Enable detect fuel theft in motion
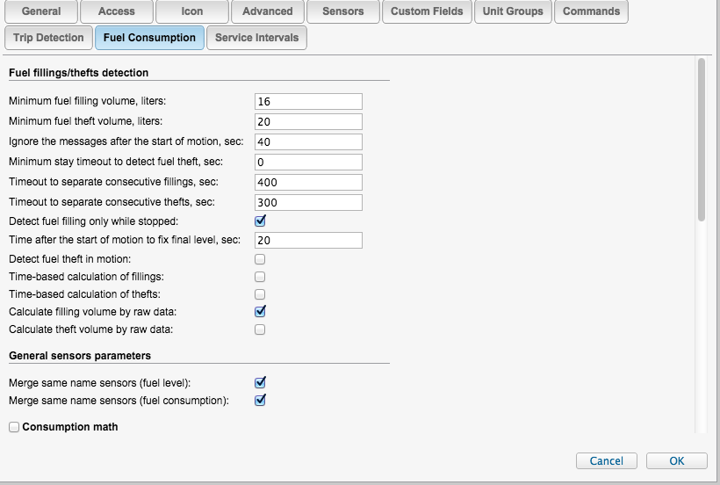This screenshot has width=720, height=485. point(260,259)
